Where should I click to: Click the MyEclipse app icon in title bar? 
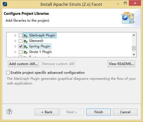5,4
